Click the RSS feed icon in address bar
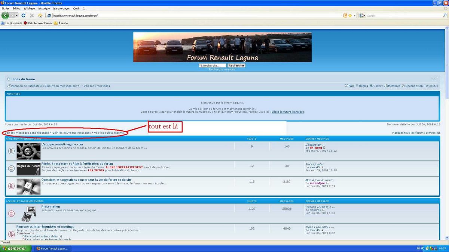 click(x=345, y=16)
